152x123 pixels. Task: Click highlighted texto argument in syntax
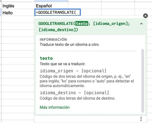coord(82,24)
